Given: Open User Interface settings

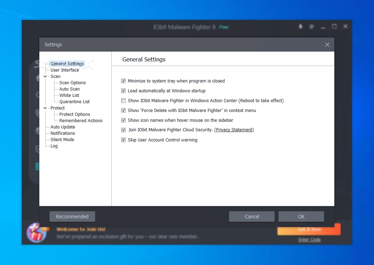Looking at the screenshot, I should (x=65, y=70).
